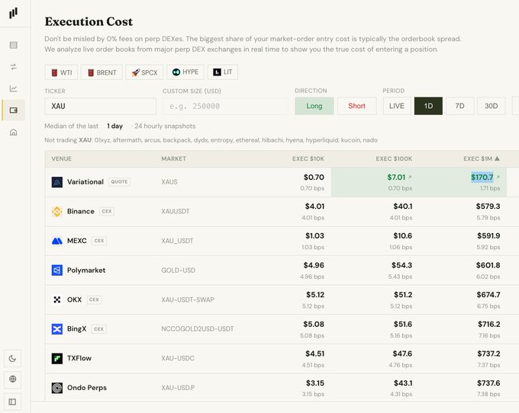Click the Execution Cost heading
The width and height of the screenshot is (519, 413).
[89, 21]
